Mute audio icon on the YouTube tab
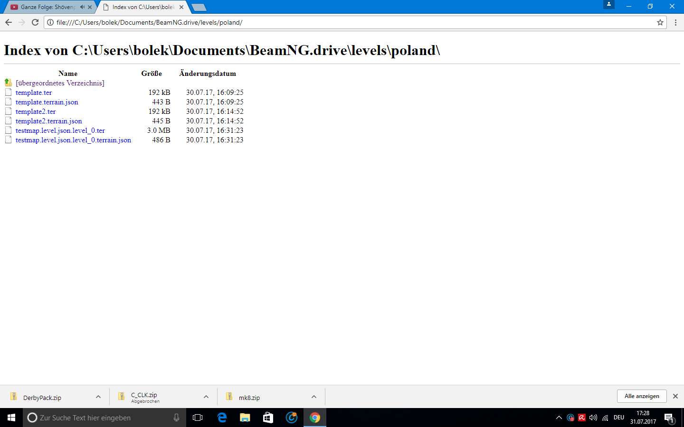 point(82,7)
